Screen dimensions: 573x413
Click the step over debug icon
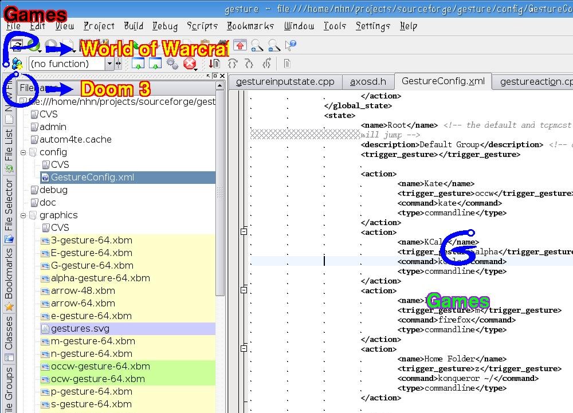click(x=233, y=64)
